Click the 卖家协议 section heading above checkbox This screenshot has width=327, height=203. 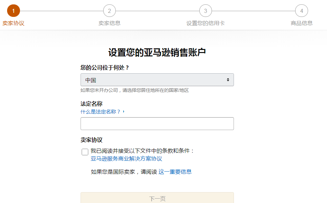point(91,140)
